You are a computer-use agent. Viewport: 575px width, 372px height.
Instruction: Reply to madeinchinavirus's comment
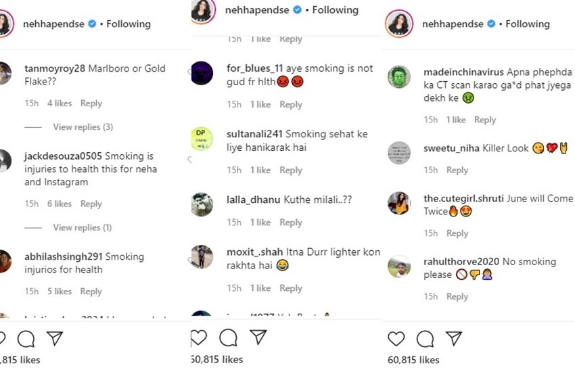click(485, 120)
